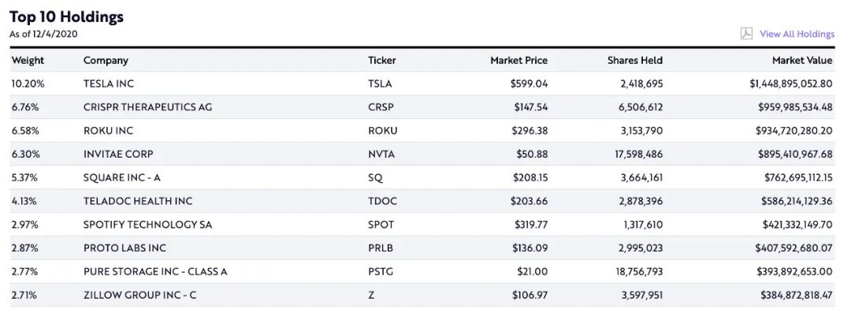851x324 pixels.
Task: Open the View All Holdings link
Action: coord(797,34)
